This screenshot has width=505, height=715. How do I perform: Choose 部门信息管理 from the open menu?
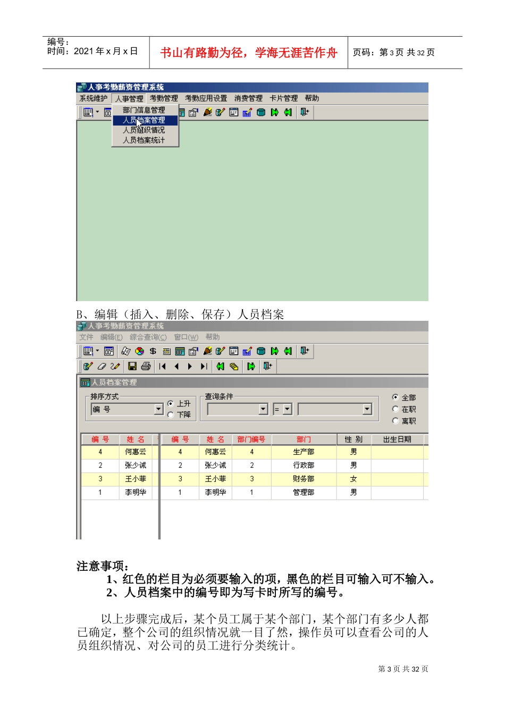[x=144, y=110]
